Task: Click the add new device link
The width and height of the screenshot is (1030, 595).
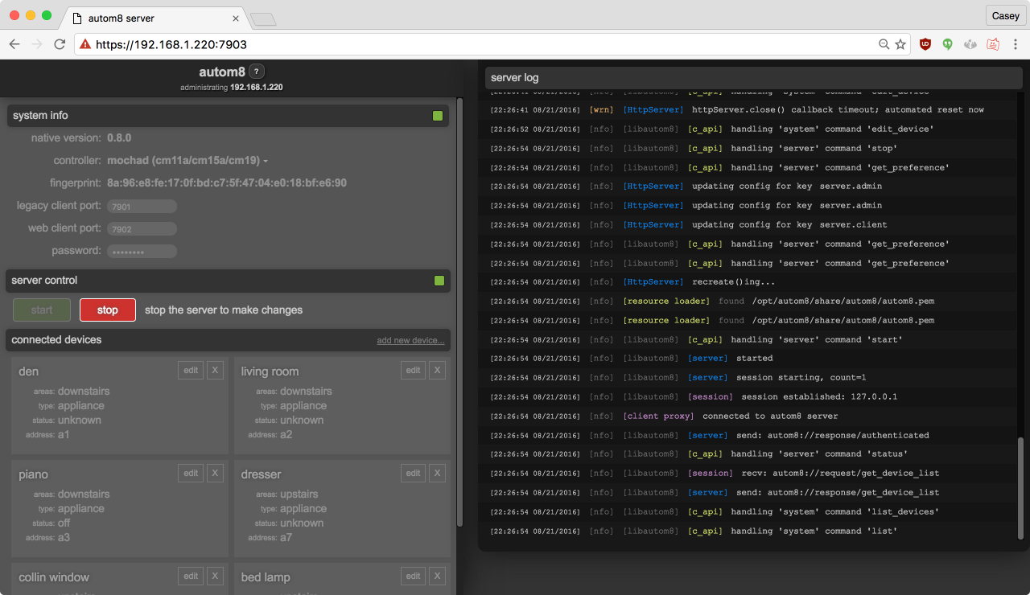Action: click(410, 340)
